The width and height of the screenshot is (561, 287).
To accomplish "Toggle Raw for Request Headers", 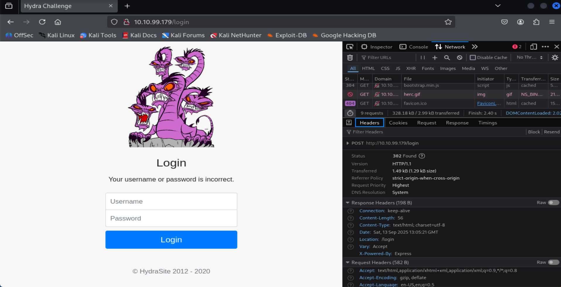I will (x=553, y=262).
